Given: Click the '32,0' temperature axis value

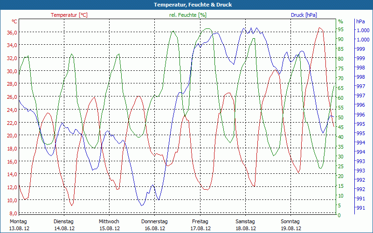Looking at the screenshot, I should point(12,58).
